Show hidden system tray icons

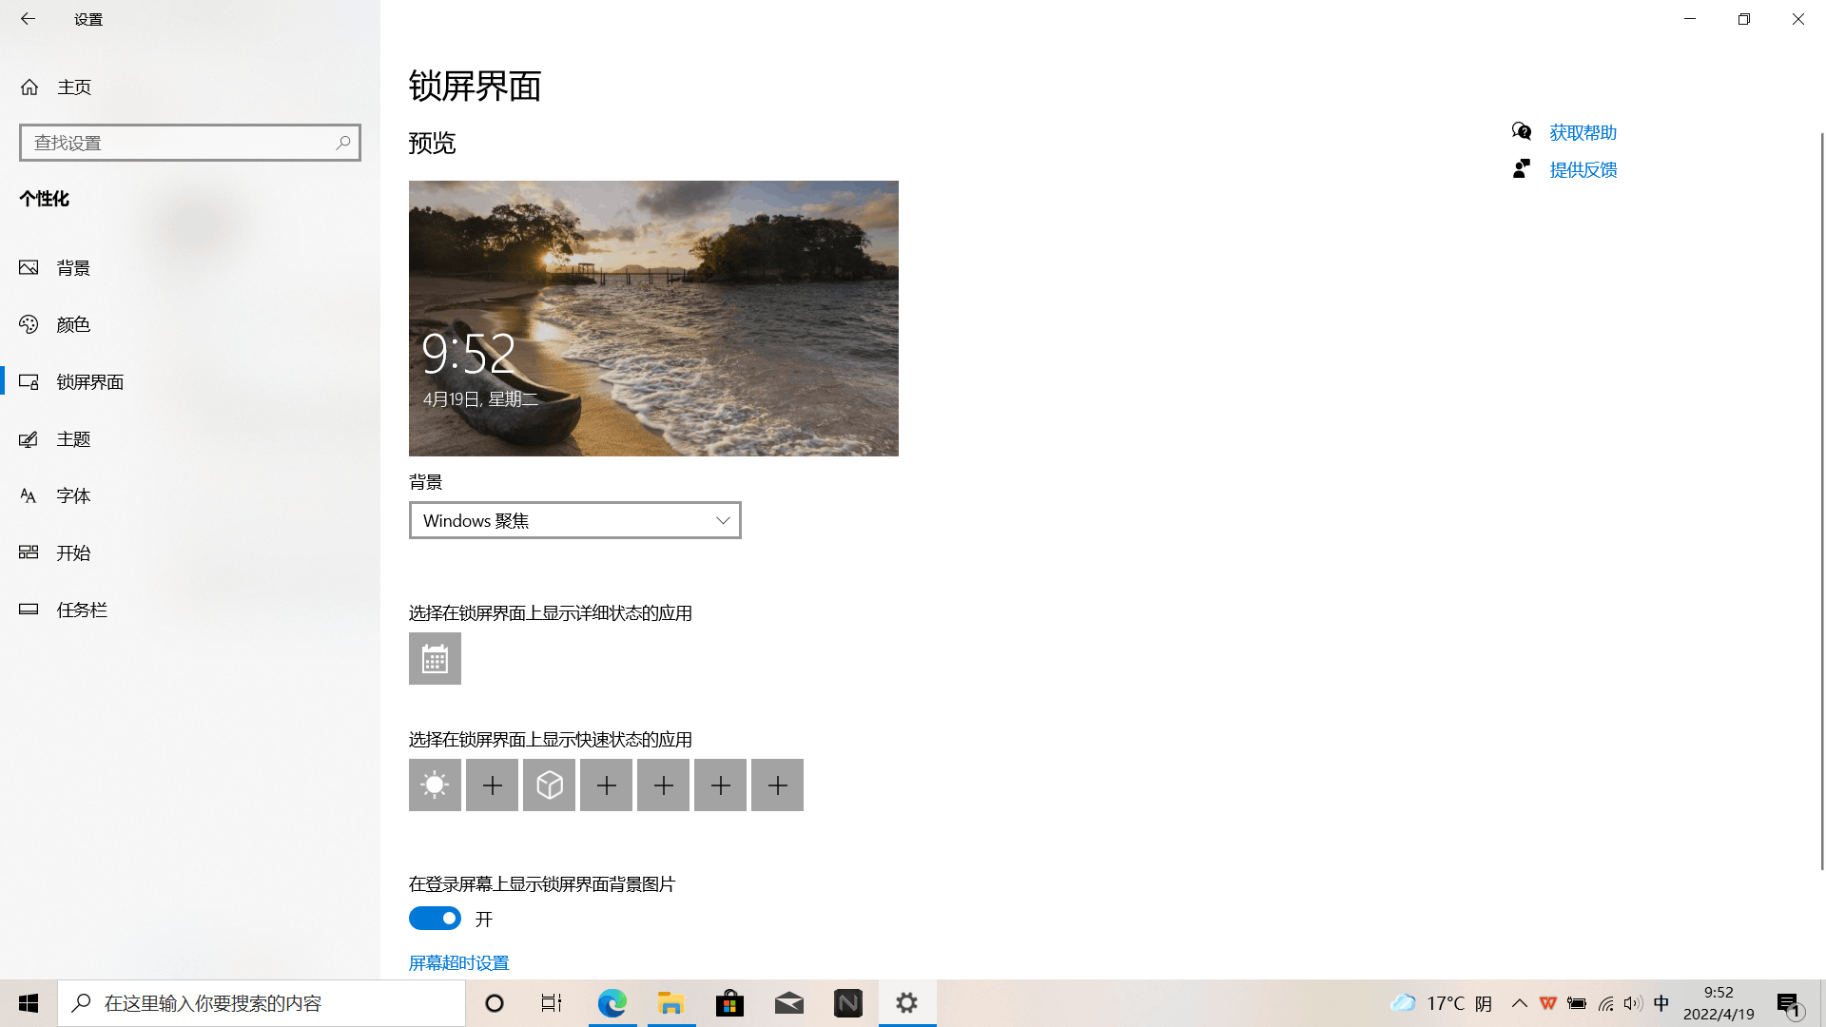[x=1519, y=1003]
